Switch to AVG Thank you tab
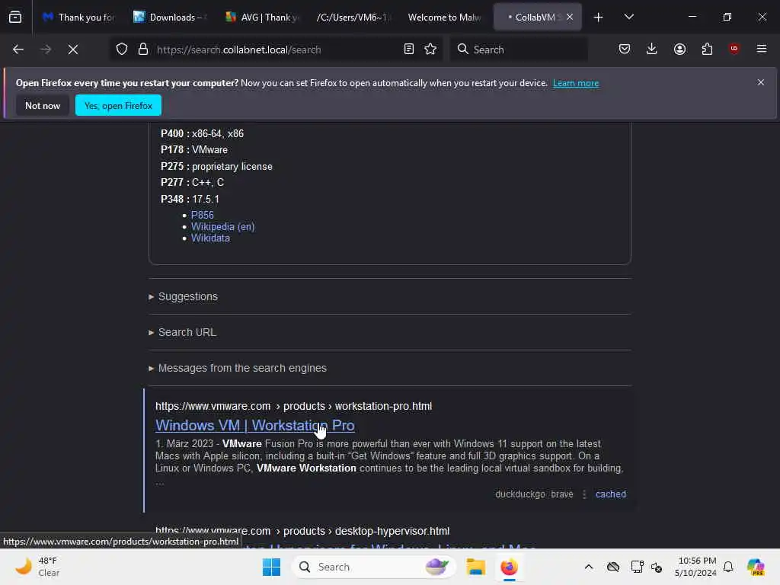The width and height of the screenshot is (780, 585). [263, 18]
